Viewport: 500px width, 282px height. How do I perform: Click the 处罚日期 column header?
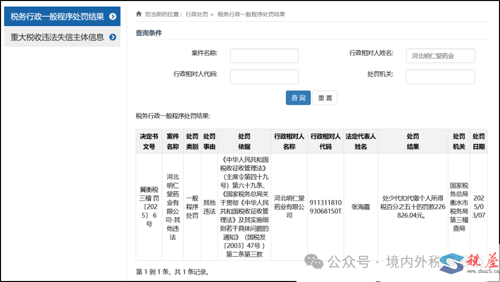click(x=478, y=142)
